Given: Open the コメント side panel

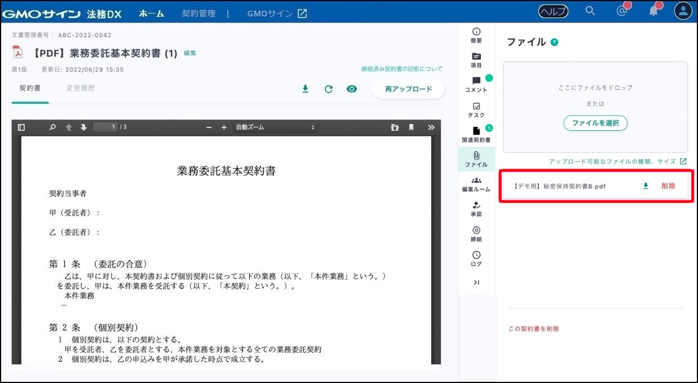Looking at the screenshot, I should pyautogui.click(x=476, y=85).
